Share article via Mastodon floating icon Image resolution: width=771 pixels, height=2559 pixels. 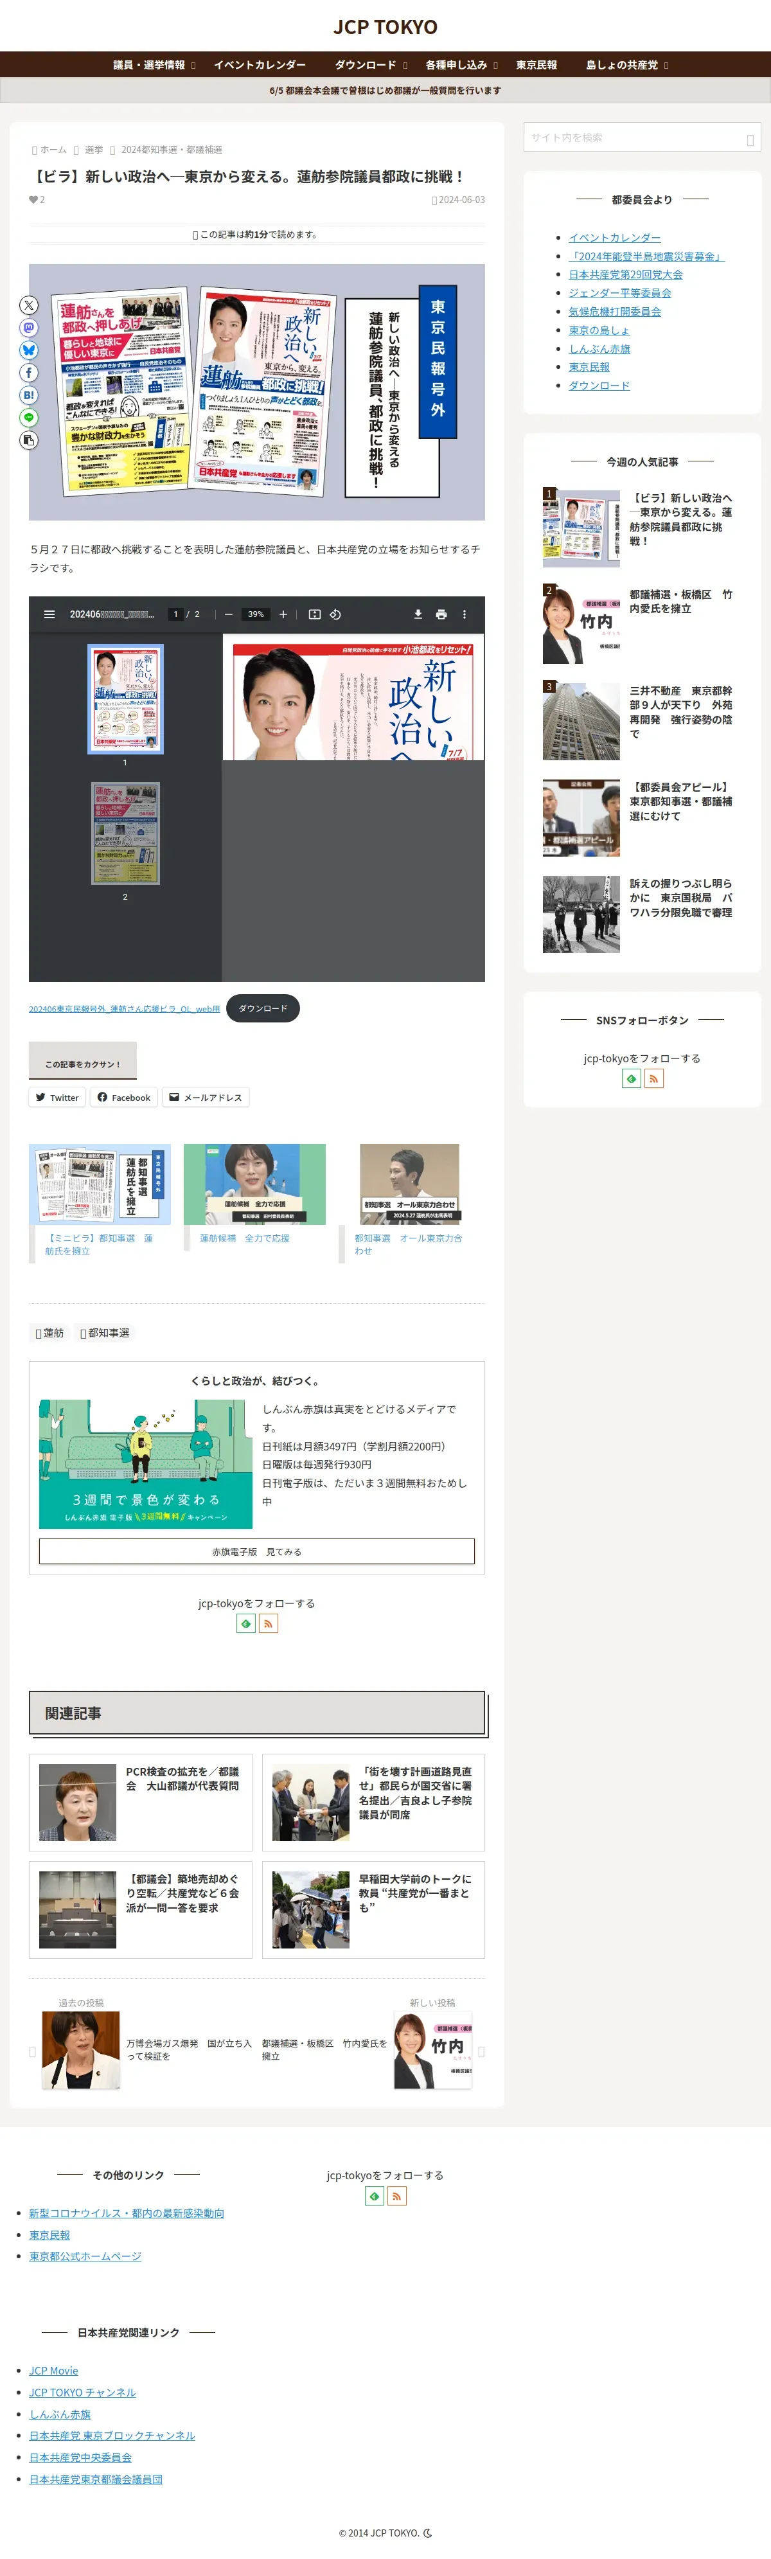[29, 328]
